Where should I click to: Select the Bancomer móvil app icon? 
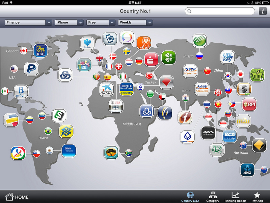21,92
